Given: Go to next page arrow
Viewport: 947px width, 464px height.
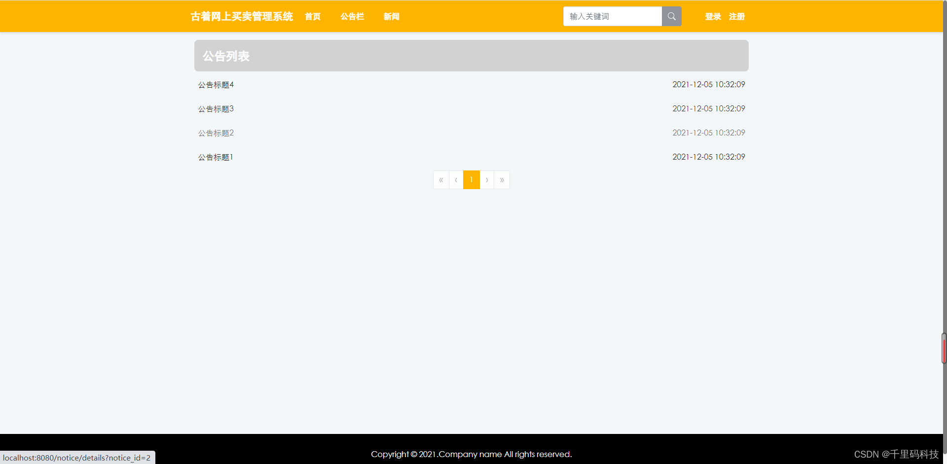Looking at the screenshot, I should [487, 180].
